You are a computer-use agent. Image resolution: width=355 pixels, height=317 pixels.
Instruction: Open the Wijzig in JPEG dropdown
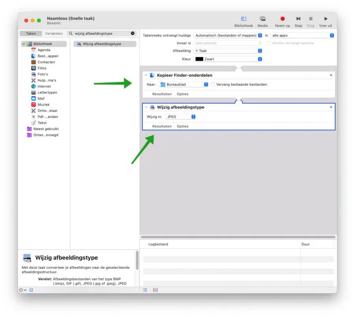(180, 117)
